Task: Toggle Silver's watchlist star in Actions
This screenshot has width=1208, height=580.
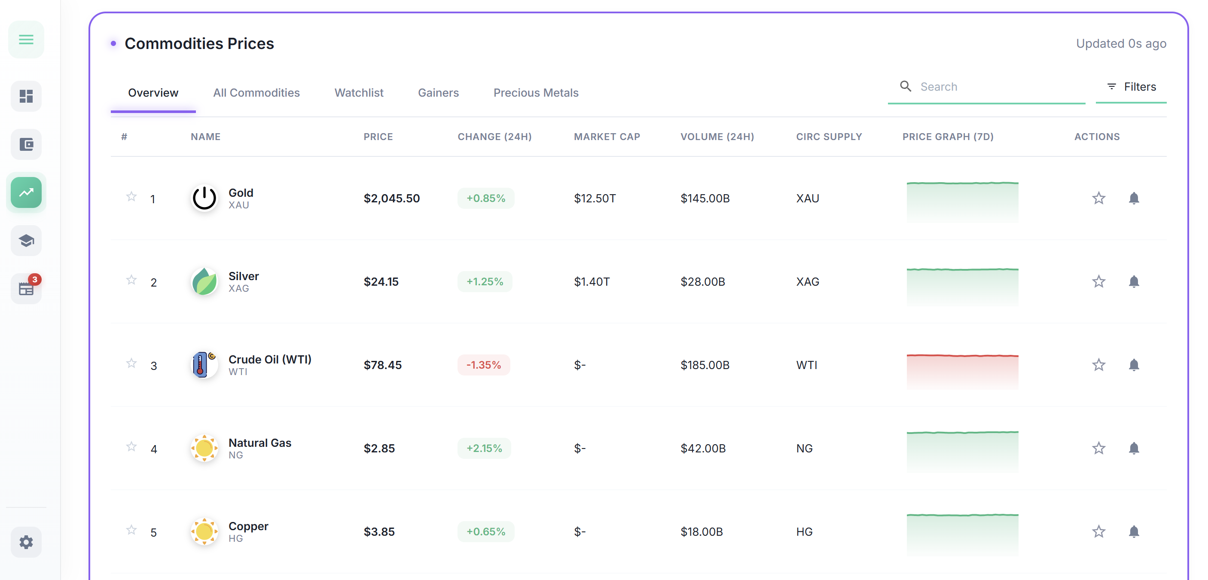Action: click(x=1098, y=282)
